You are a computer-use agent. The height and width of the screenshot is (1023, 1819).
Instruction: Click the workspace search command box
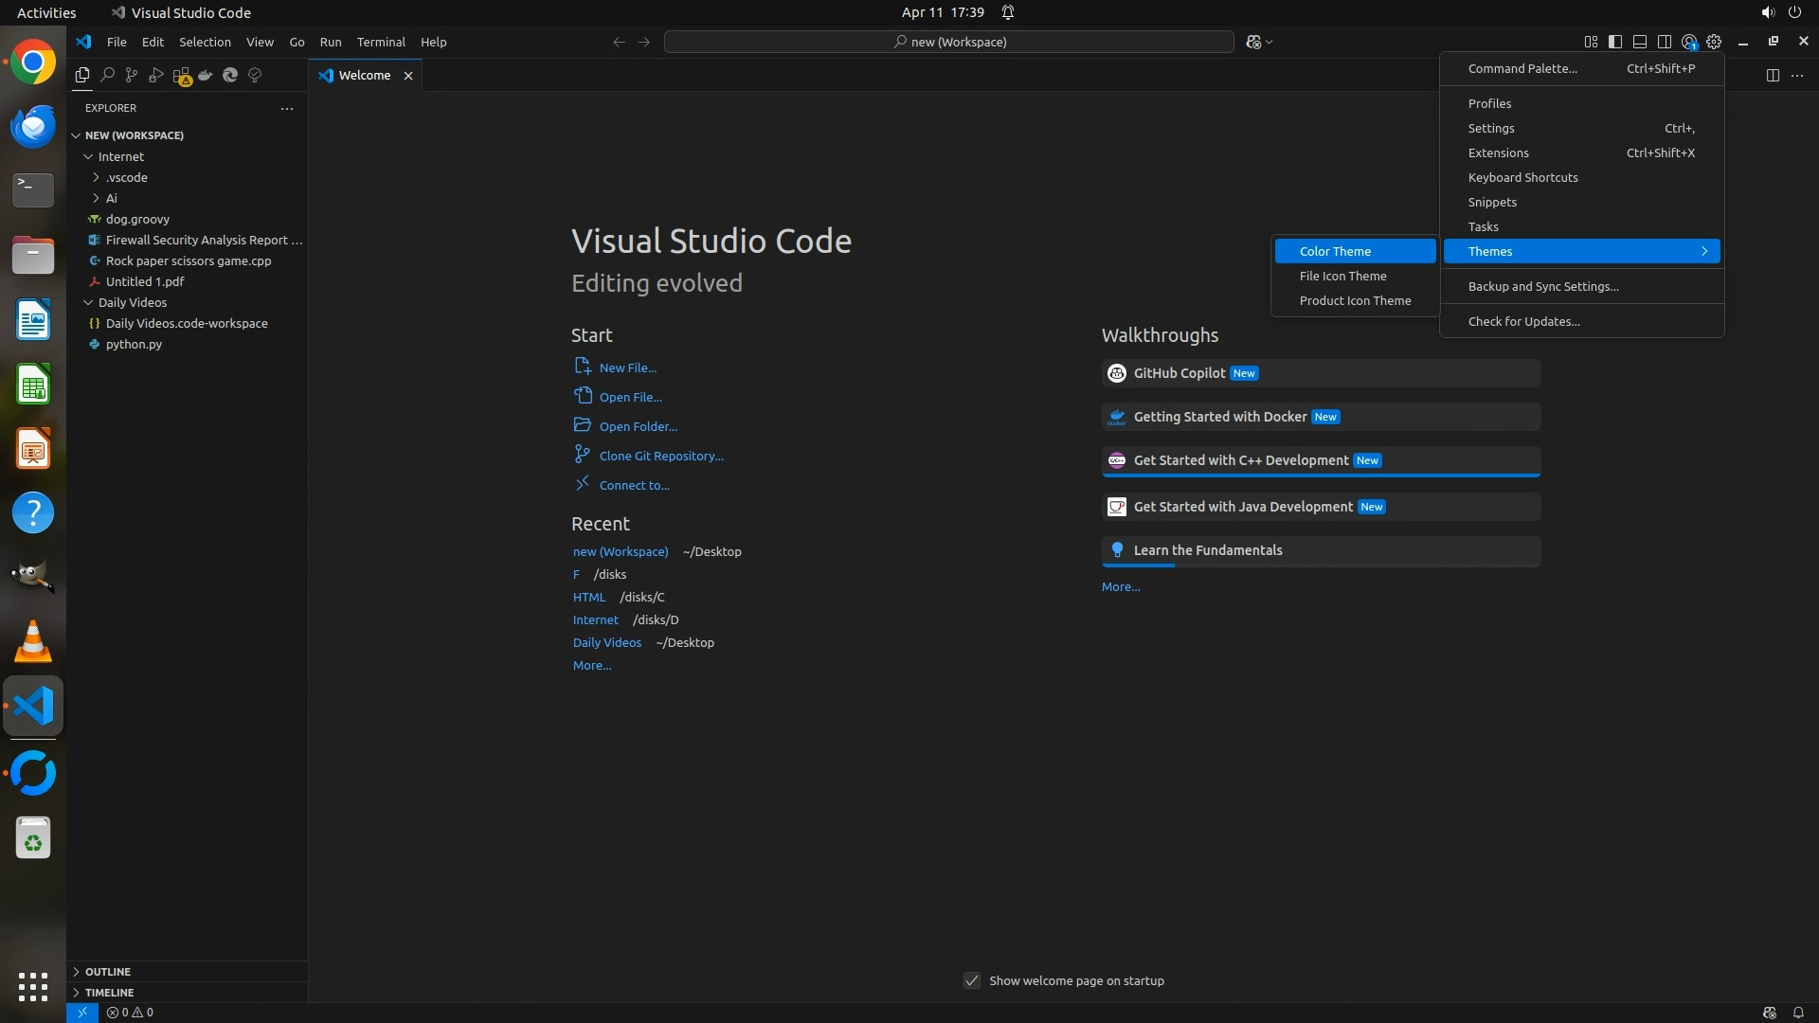coord(949,42)
